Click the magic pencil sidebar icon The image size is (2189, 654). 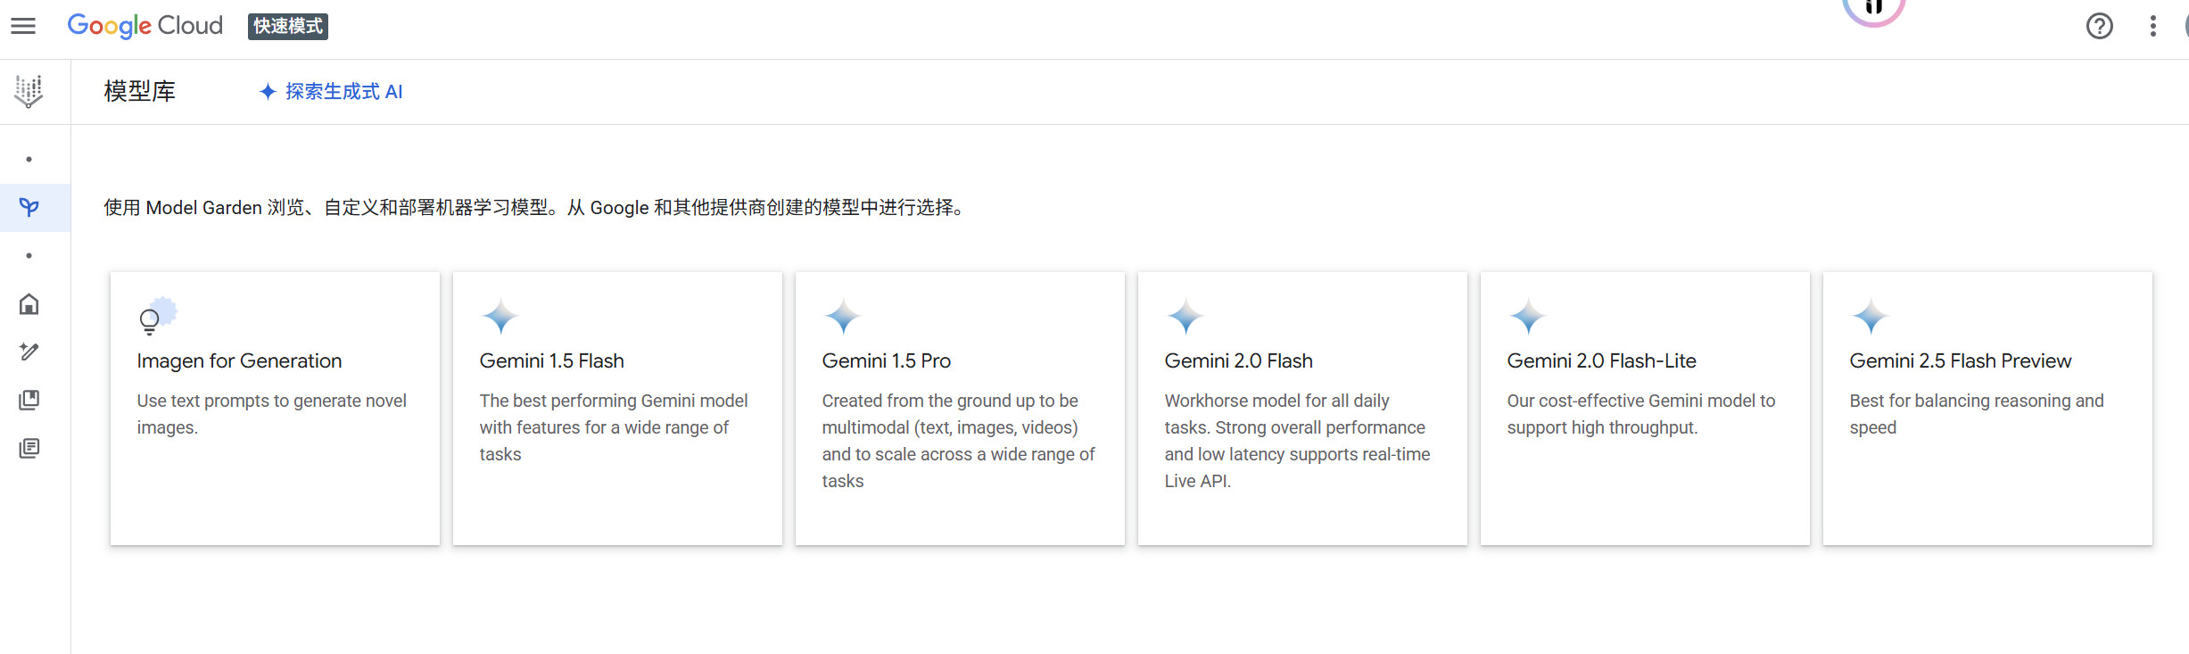pos(29,352)
